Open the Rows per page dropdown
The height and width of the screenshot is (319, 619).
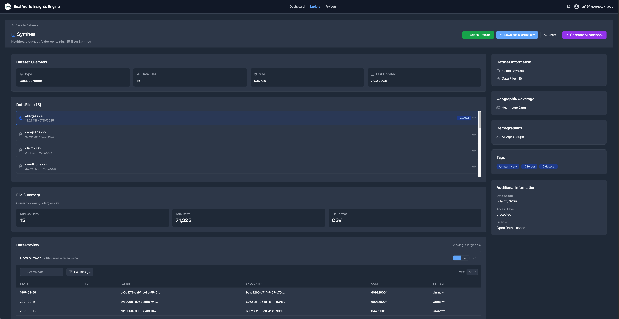point(472,272)
